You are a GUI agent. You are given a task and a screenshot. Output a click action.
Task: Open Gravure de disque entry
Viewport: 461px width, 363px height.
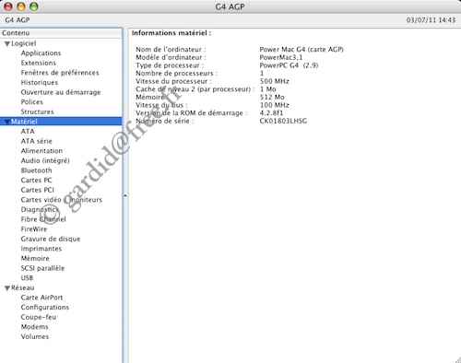tap(51, 239)
